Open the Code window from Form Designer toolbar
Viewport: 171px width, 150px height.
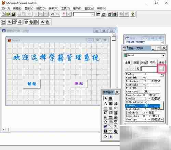point(20,22)
